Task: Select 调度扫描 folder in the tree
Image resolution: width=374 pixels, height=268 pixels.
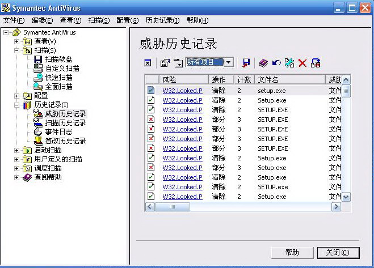Action: 48,168
